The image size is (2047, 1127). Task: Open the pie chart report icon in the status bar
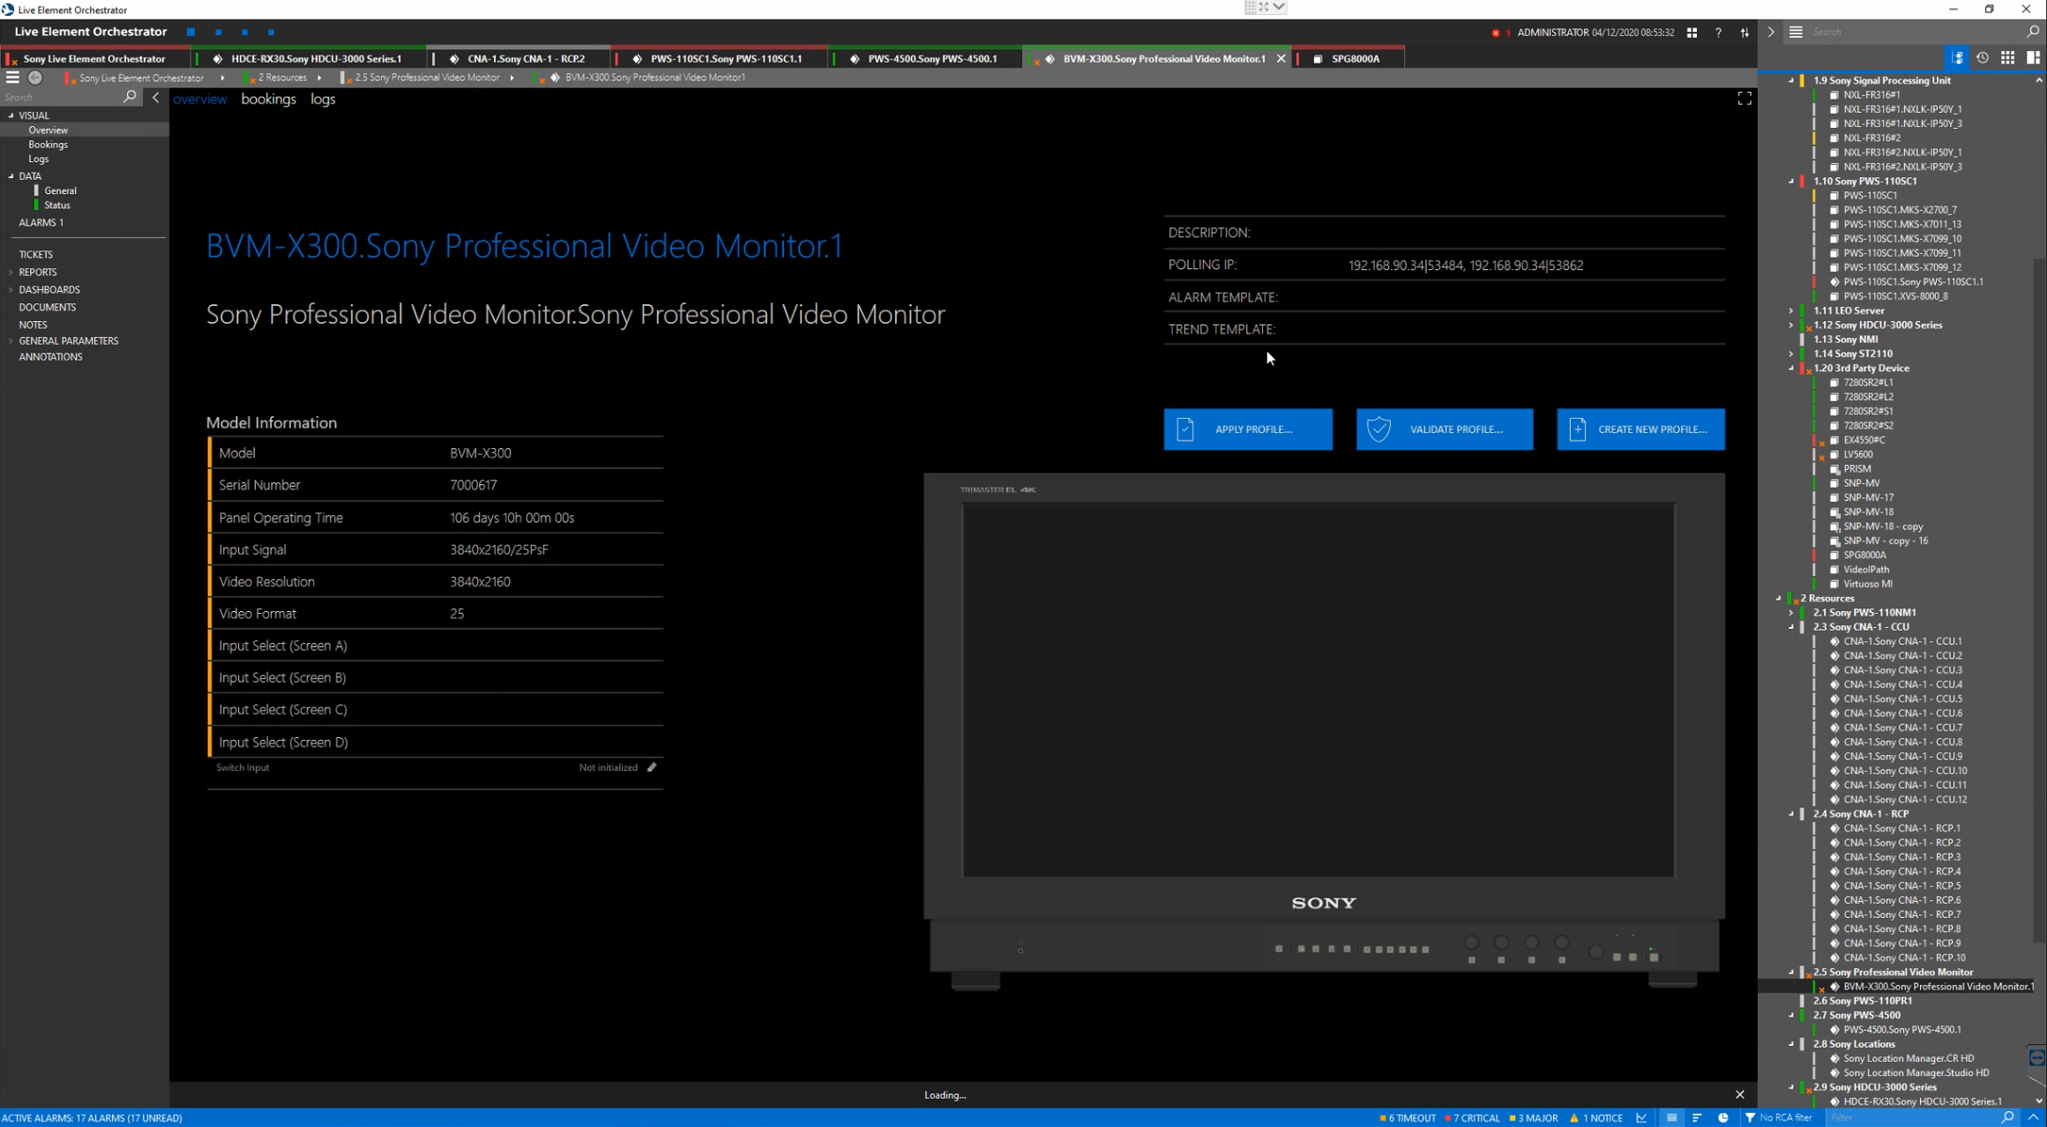tap(1722, 1117)
